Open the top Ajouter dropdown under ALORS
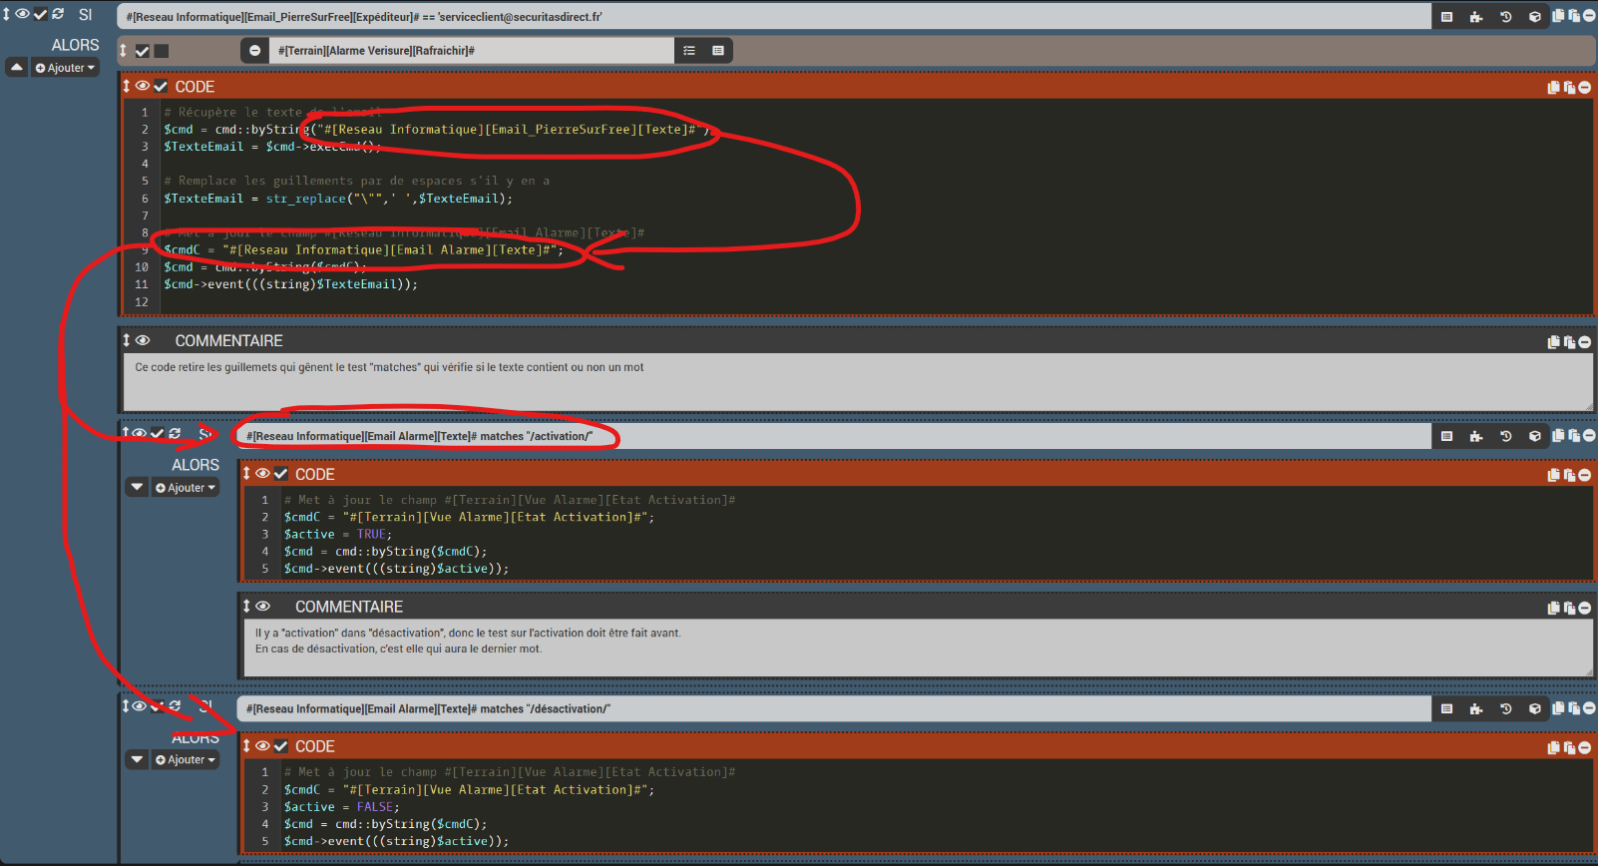1598x866 pixels. [66, 68]
